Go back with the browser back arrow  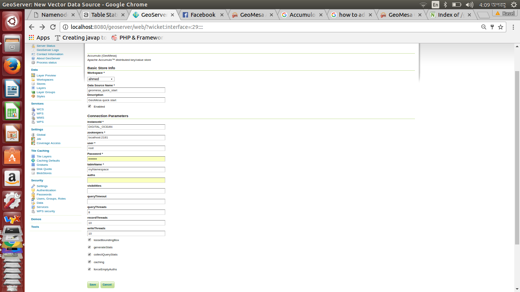tap(32, 27)
